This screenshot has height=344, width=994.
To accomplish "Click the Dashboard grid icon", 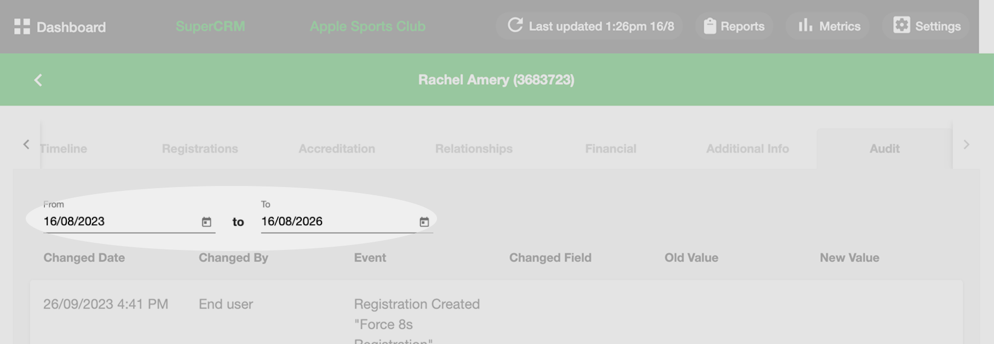I will click(x=22, y=26).
